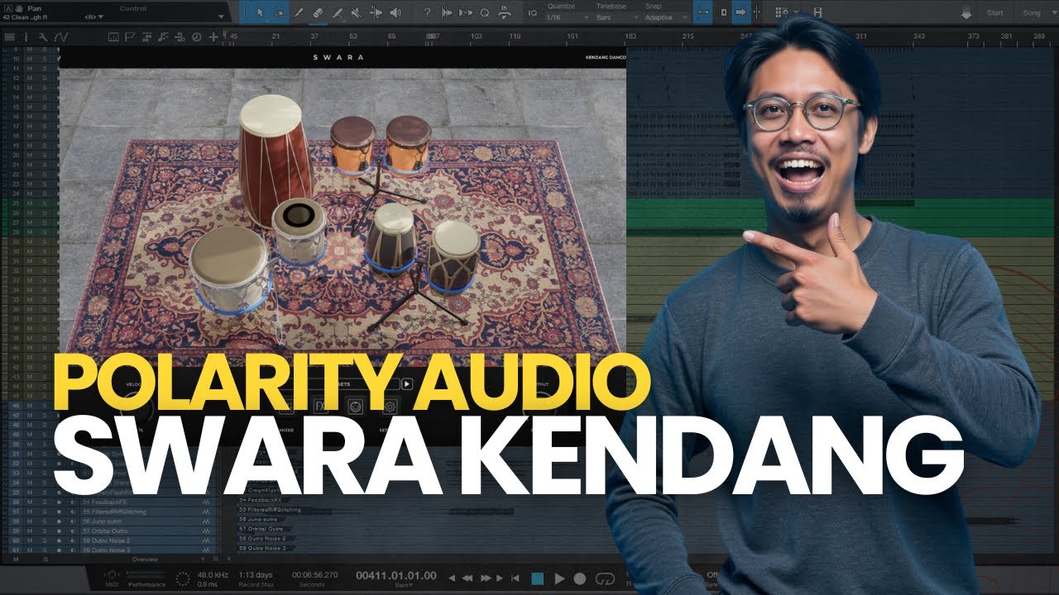The height and width of the screenshot is (595, 1059).
Task: Click the download arrow icon
Action: coord(966,13)
